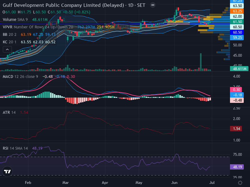Select the RSI 14 SMA 14 label

pos(15,148)
